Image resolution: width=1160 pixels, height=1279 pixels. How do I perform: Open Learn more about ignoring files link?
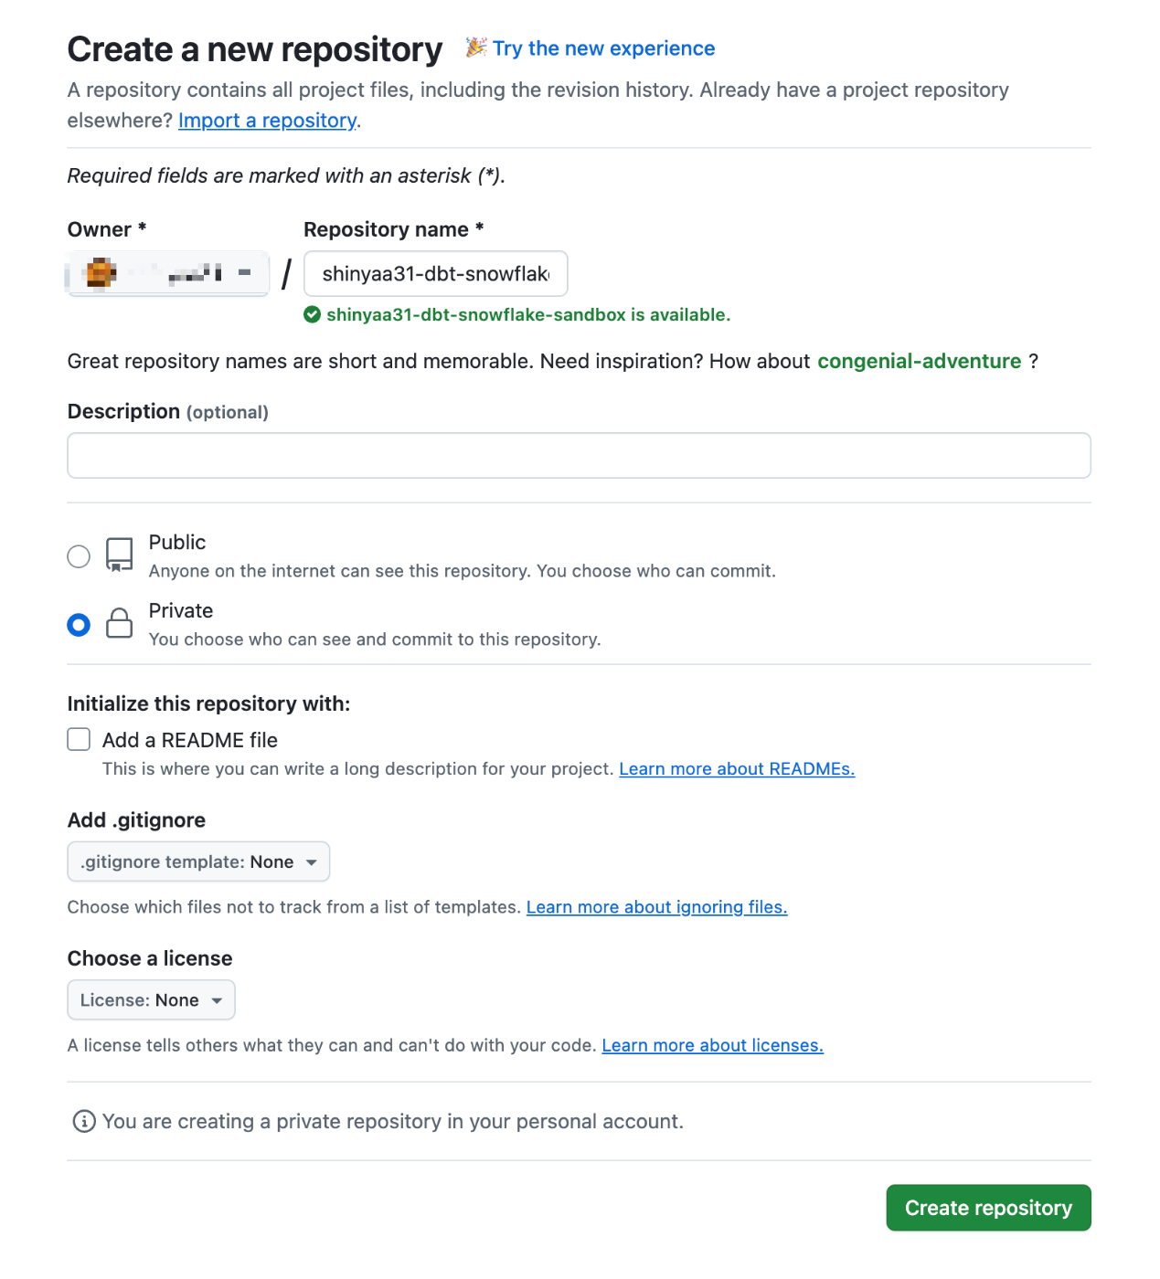pos(656,907)
